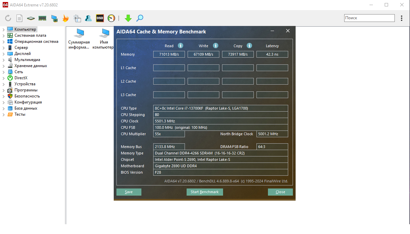Click the Write info icon
410x234 pixels.
coord(216,46)
